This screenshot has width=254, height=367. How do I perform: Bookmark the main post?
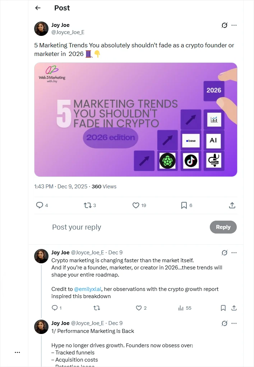point(184,205)
